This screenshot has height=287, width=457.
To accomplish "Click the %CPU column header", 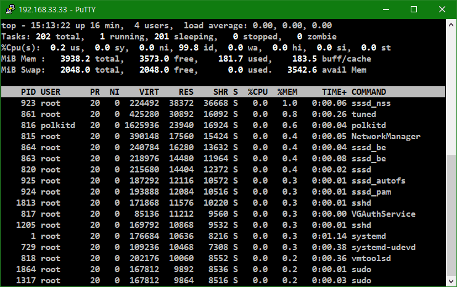I will 258,92.
